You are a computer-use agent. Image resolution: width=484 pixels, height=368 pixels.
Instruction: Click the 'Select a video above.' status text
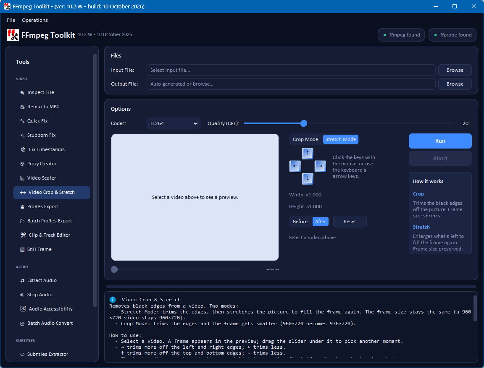tap(313, 238)
